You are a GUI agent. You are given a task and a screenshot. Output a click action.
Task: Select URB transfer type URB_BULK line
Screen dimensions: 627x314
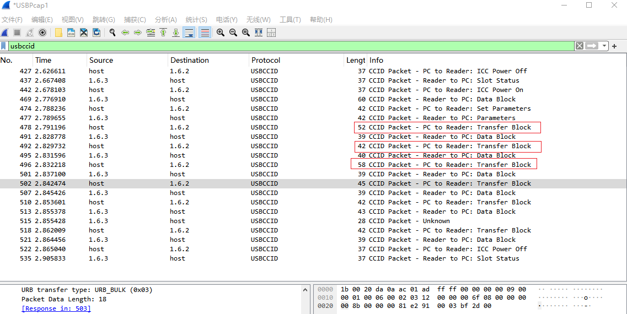(87, 290)
